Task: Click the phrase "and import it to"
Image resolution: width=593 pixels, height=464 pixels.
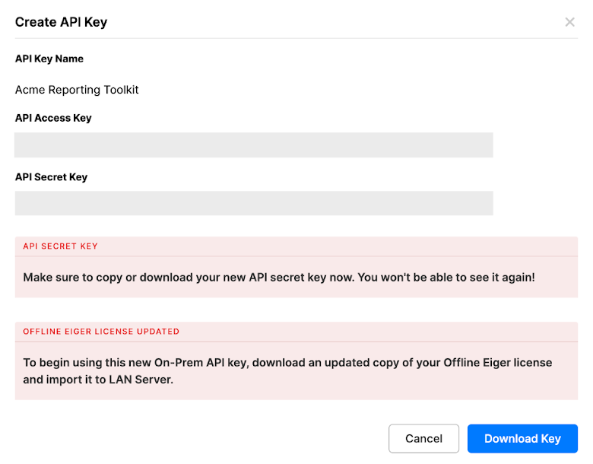Action: pyautogui.click(x=65, y=380)
